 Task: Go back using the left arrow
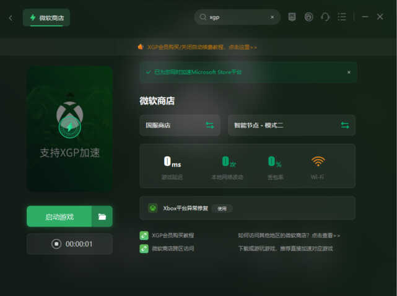pyautogui.click(x=11, y=18)
